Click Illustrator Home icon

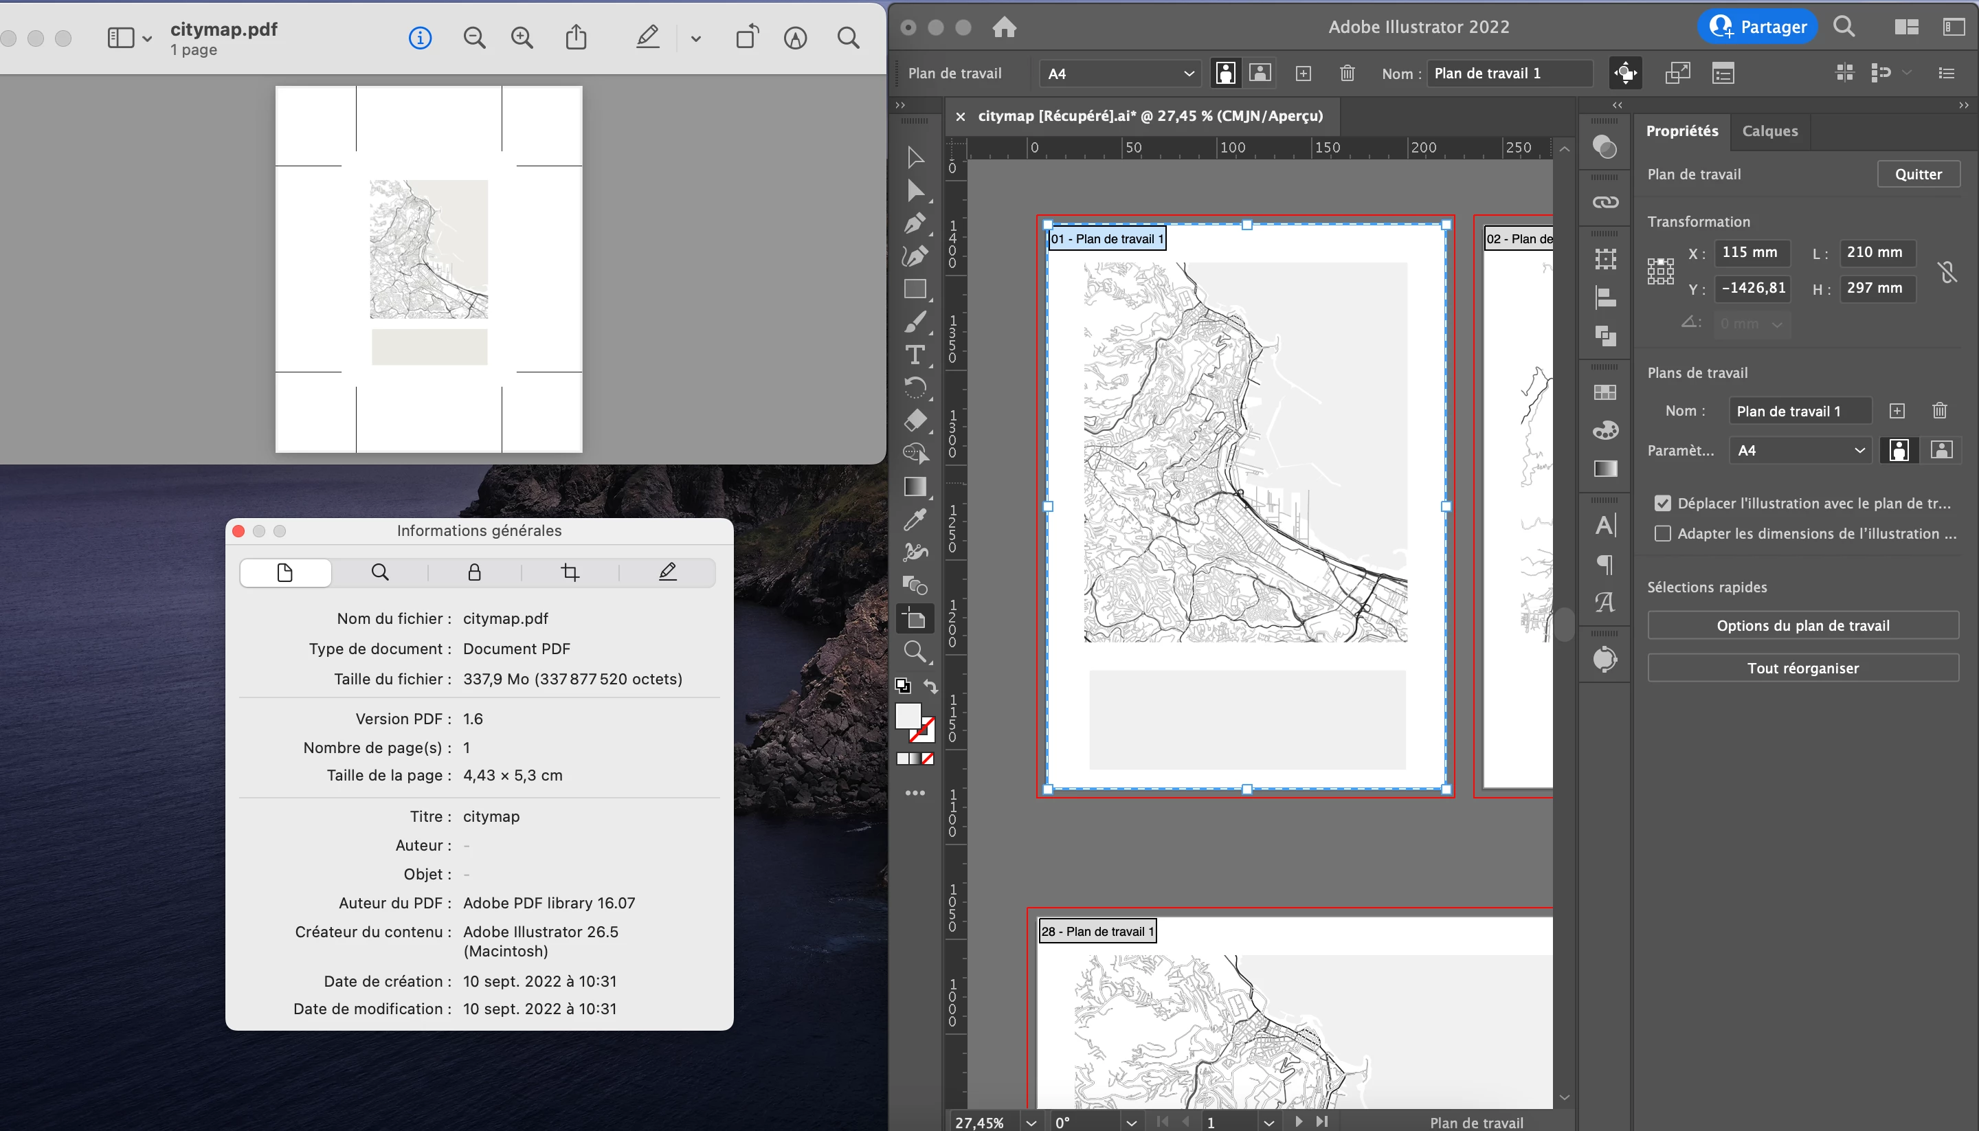1004,27
